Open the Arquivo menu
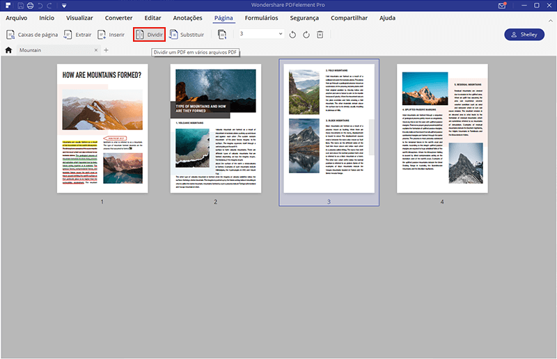 click(16, 18)
